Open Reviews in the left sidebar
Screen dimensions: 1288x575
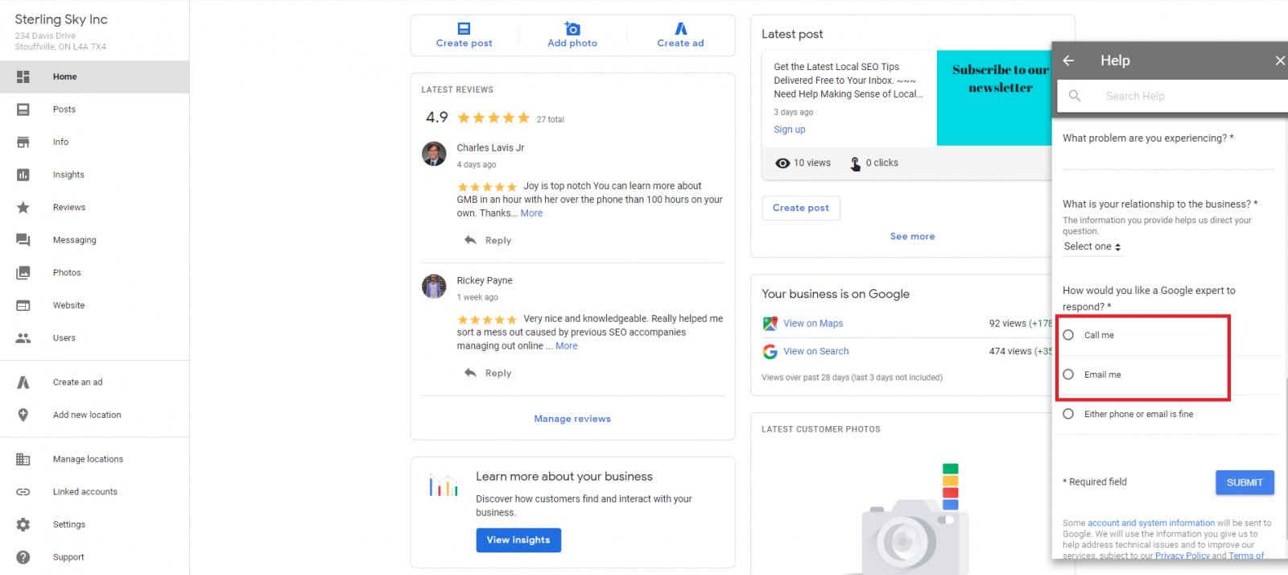click(69, 208)
